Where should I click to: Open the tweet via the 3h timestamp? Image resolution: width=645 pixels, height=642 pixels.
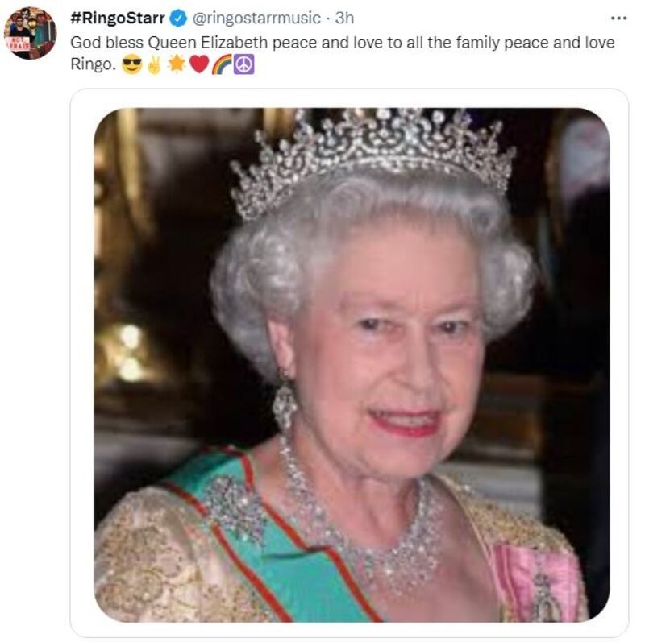344,18
